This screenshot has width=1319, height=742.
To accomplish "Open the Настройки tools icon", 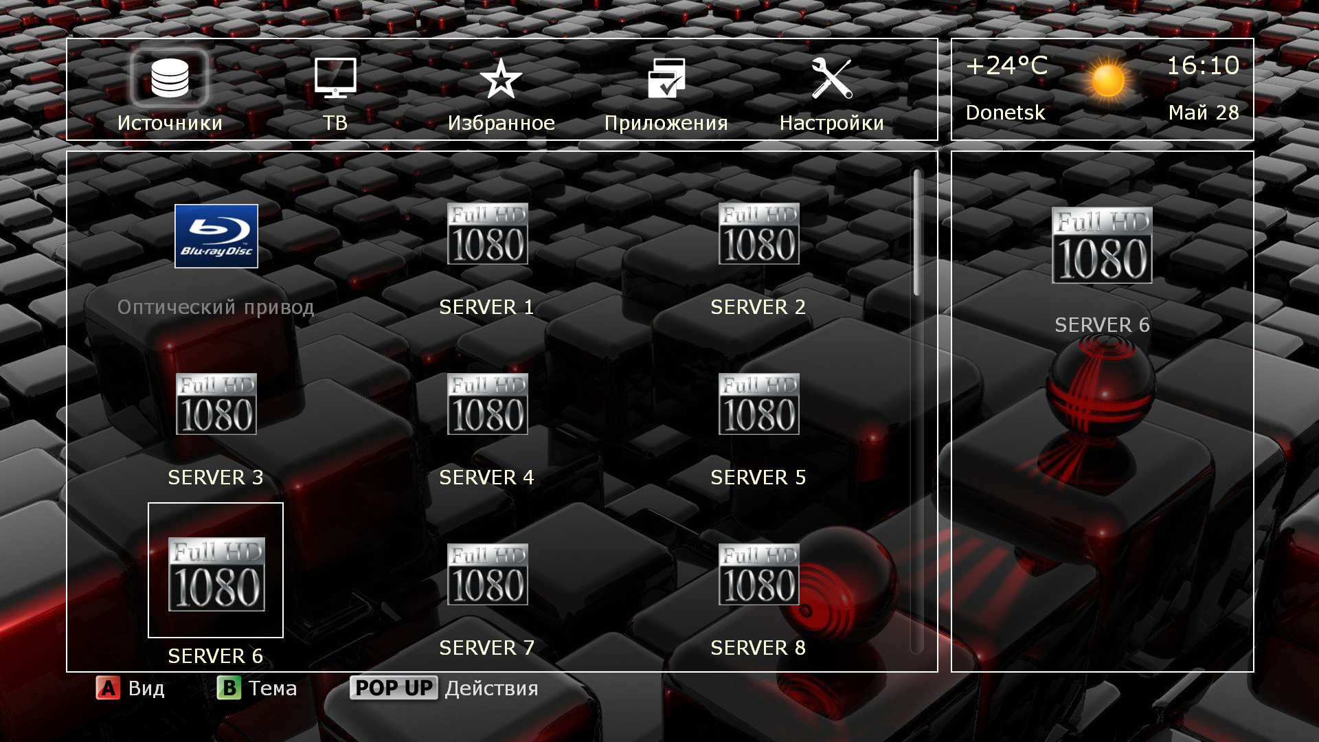I will coord(832,78).
